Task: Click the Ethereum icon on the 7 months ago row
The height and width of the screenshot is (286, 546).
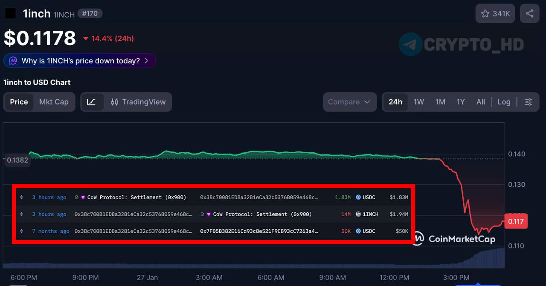Action: click(21, 231)
